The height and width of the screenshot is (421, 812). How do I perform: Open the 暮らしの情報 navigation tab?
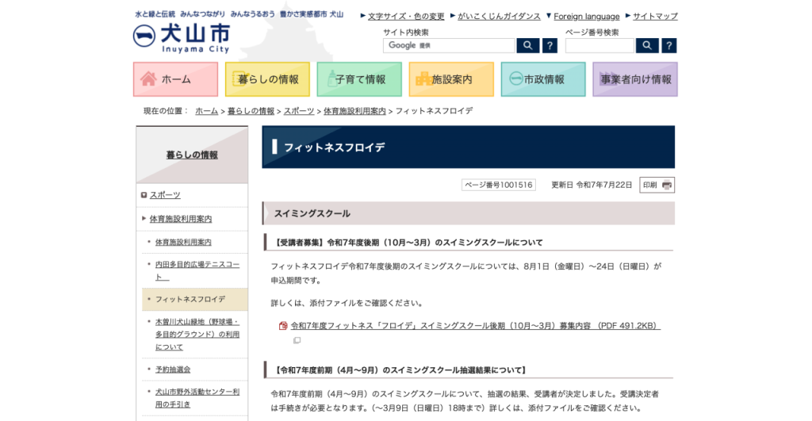267,79
